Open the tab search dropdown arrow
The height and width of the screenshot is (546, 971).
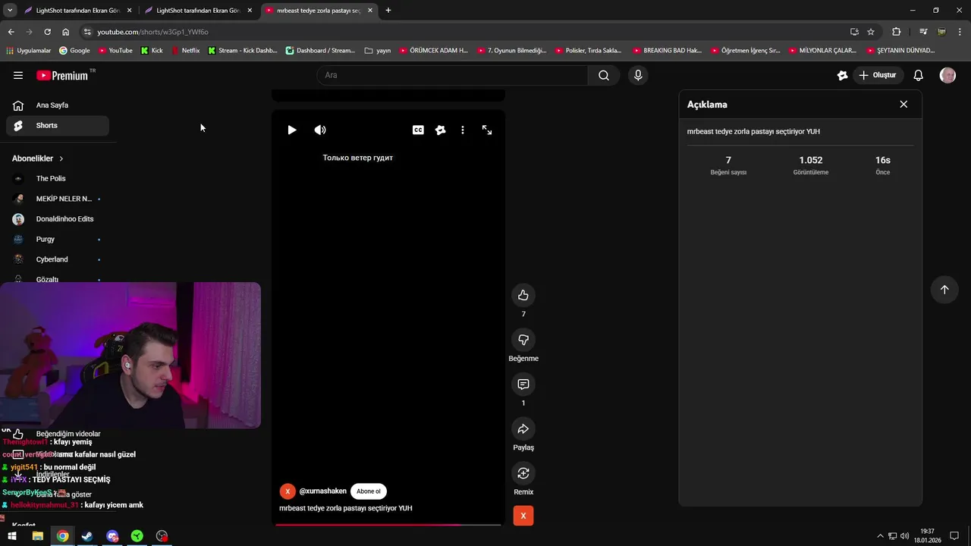point(10,11)
